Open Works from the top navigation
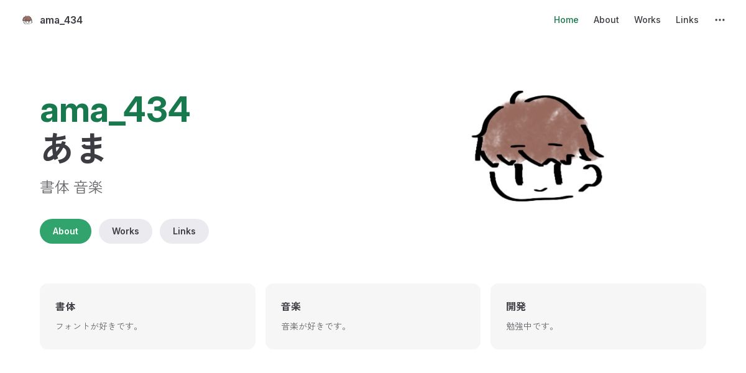The height and width of the screenshot is (373, 746). (647, 20)
